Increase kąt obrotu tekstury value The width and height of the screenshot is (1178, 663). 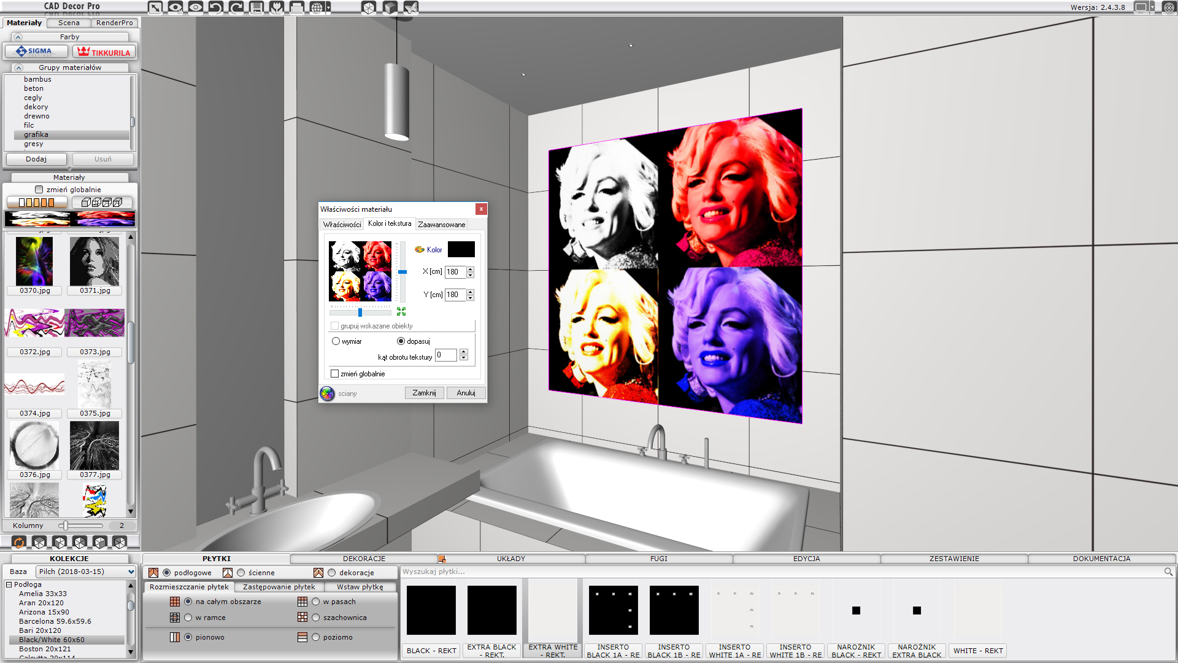464,352
